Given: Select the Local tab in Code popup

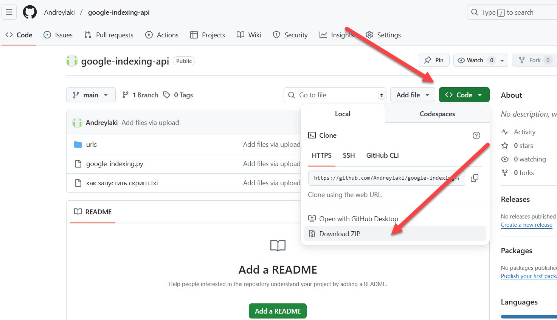Looking at the screenshot, I should pos(343,114).
